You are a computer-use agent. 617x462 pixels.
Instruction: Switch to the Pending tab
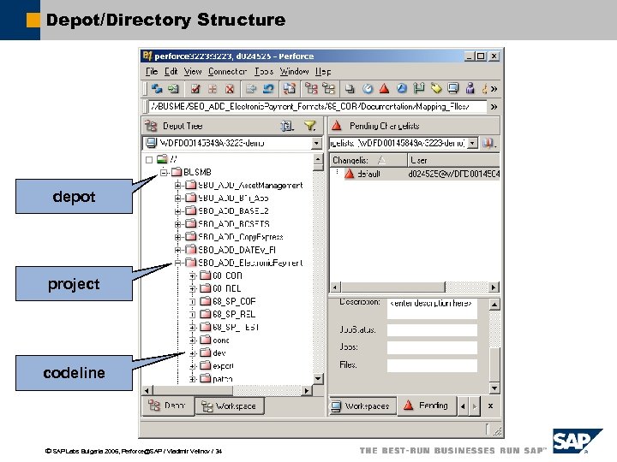pos(427,406)
